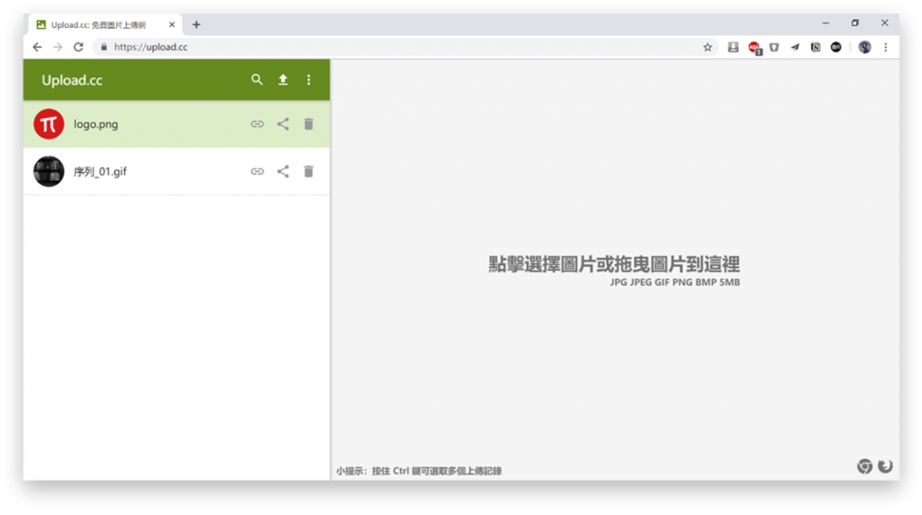
Task: Copy link for 序列_01.gif
Action: (x=258, y=171)
